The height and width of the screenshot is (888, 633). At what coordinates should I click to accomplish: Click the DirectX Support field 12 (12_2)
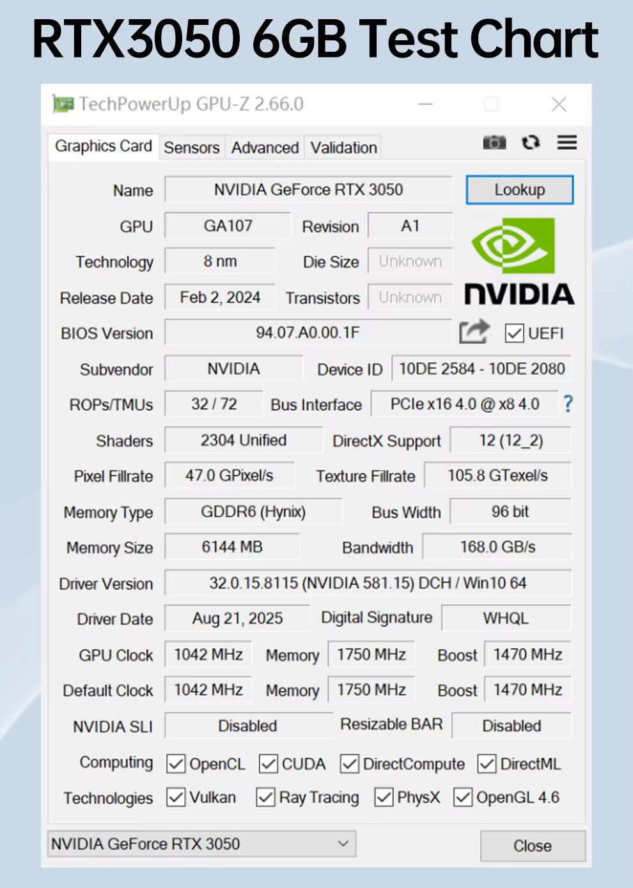click(x=511, y=440)
